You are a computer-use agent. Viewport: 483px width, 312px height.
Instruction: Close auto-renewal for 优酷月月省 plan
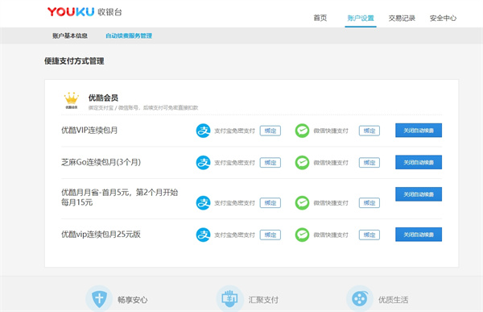point(419,194)
